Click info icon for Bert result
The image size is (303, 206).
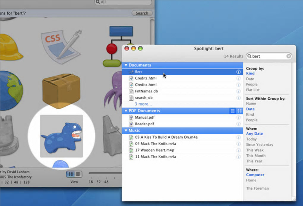coord(239,72)
